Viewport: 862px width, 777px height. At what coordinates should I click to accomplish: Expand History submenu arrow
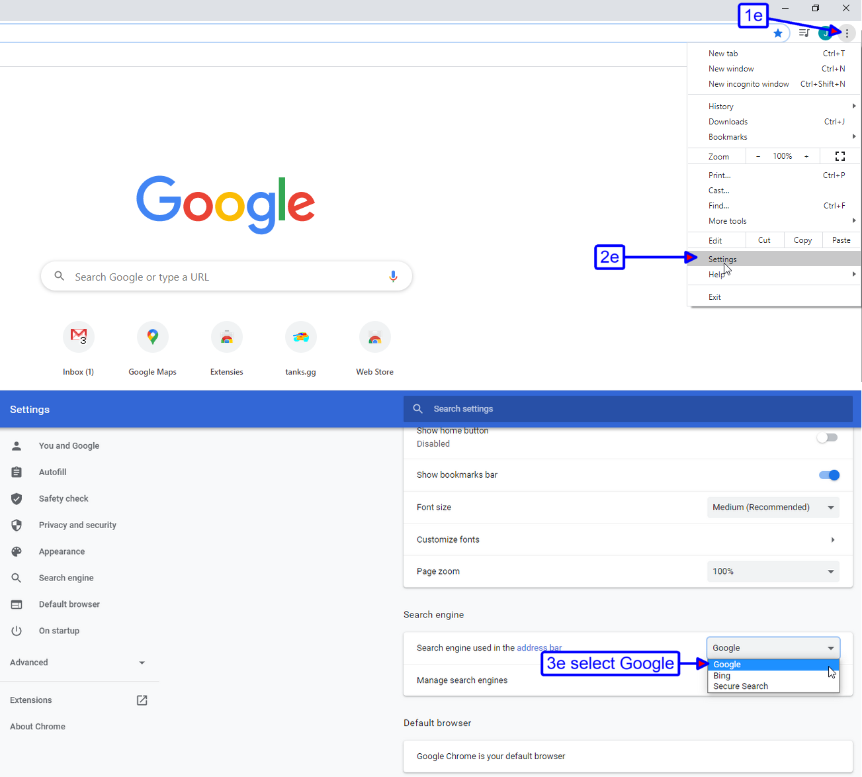854,106
